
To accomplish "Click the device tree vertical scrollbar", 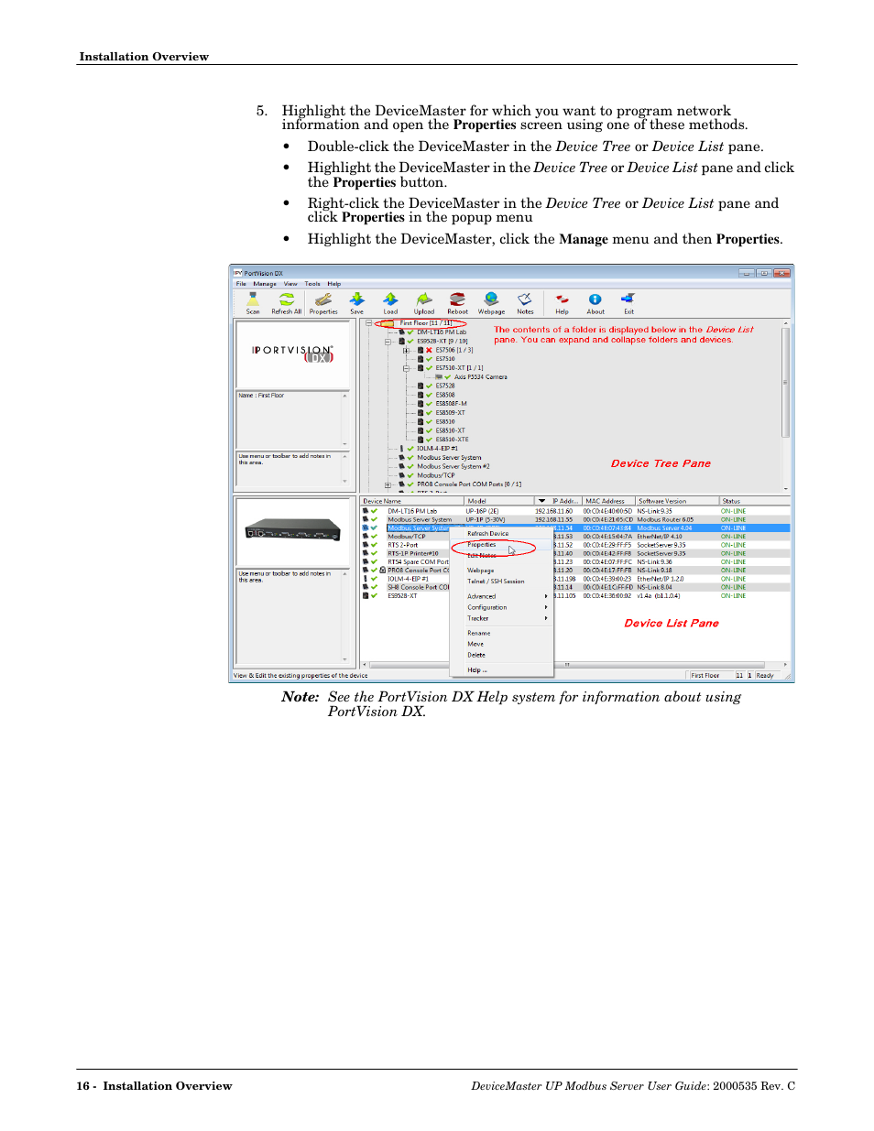I will [x=785, y=406].
